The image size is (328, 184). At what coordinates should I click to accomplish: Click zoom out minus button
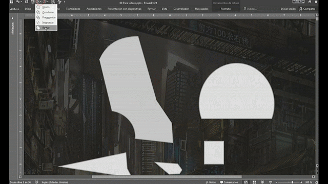[x=277, y=182]
